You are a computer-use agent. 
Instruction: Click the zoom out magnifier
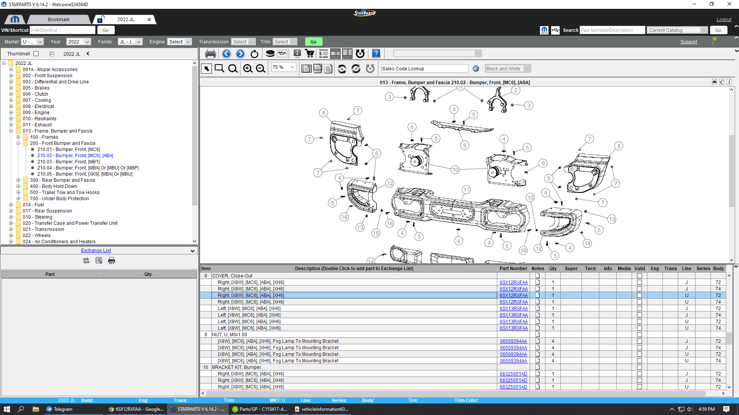click(x=261, y=69)
